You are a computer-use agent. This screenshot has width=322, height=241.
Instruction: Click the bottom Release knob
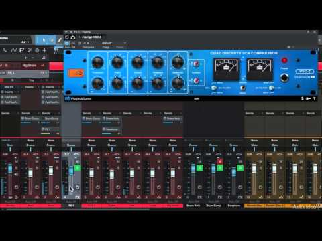click(158, 83)
